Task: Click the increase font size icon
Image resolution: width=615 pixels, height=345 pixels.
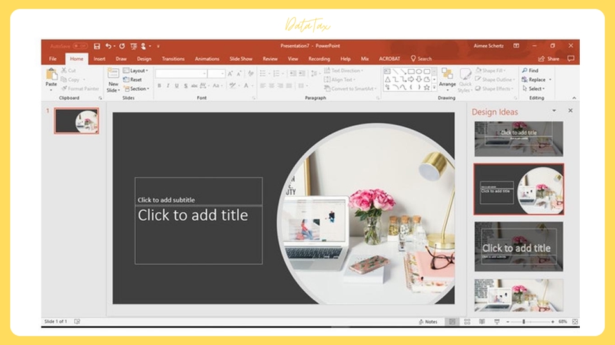Action: coord(230,73)
